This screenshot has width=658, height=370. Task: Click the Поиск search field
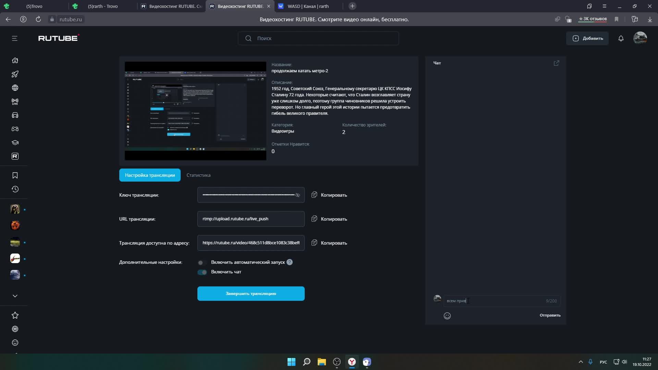318,38
